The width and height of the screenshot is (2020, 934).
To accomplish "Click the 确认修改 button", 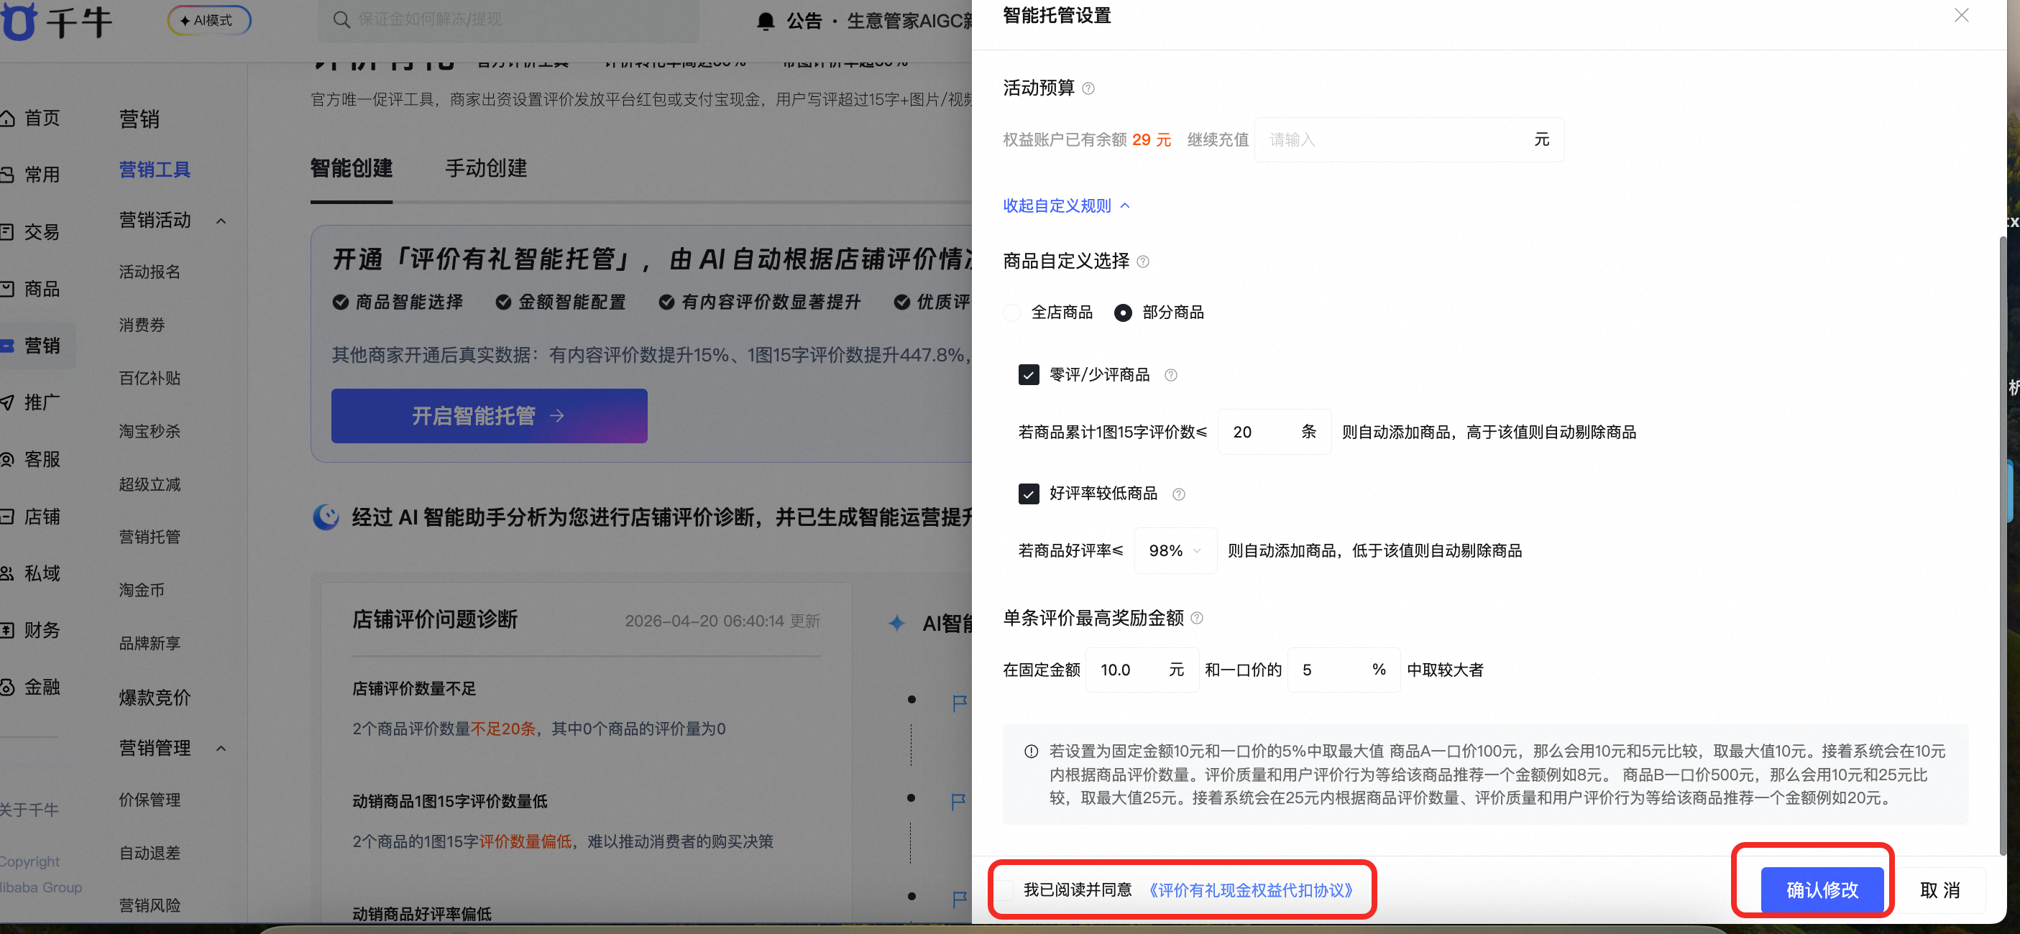I will coord(1822,890).
